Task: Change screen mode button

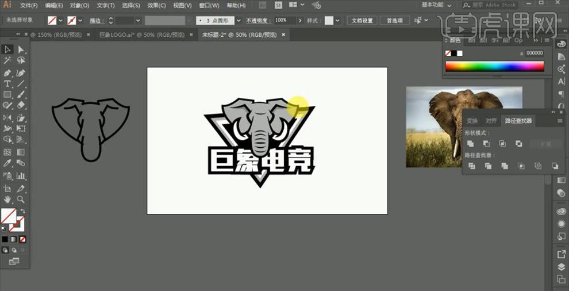Action: click(x=14, y=261)
